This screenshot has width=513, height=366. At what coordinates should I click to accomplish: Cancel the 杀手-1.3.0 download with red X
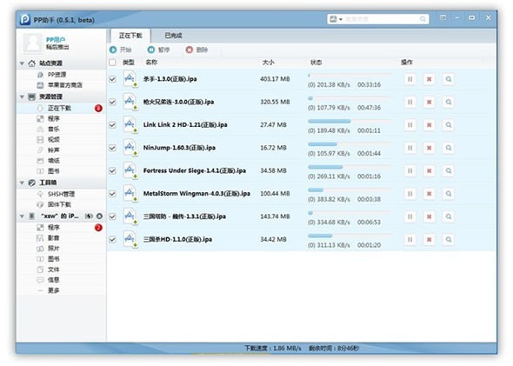[x=429, y=79]
